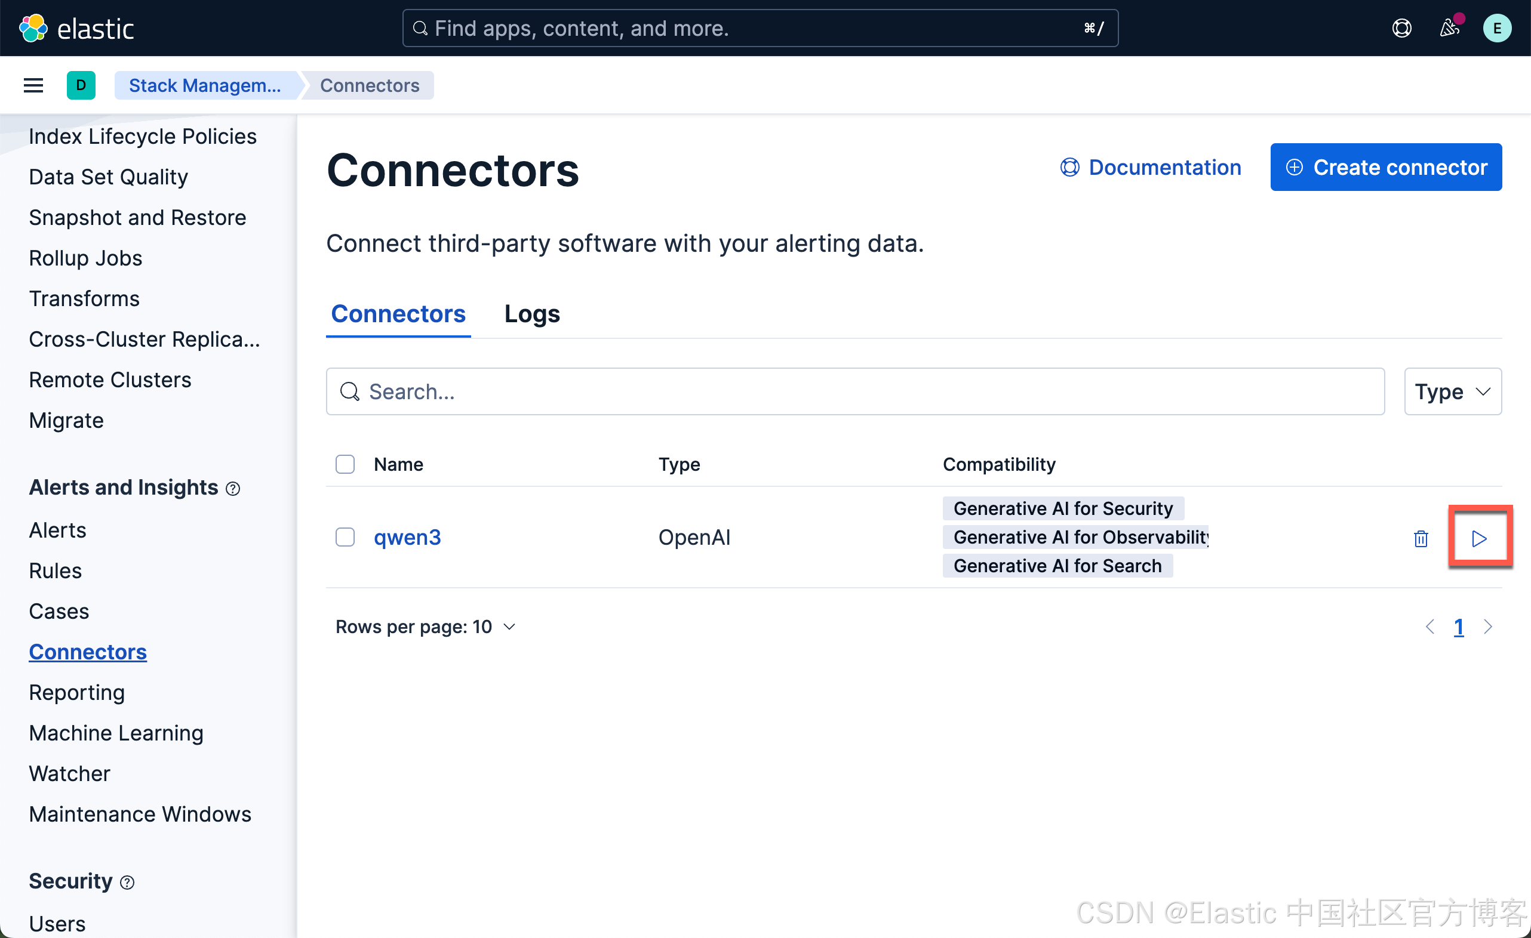Open Remote Clusters in sidebar

pyautogui.click(x=110, y=380)
